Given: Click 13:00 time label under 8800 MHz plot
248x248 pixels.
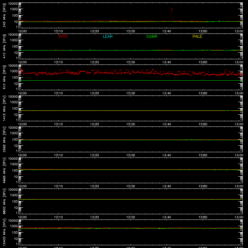Looking at the screenshot, I should pos(239,217).
